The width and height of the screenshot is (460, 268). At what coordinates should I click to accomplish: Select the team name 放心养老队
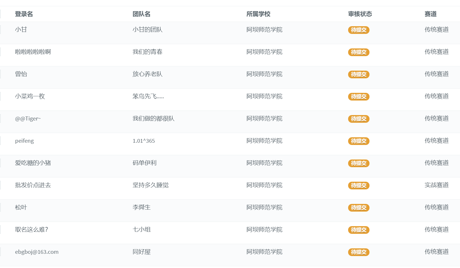[147, 74]
